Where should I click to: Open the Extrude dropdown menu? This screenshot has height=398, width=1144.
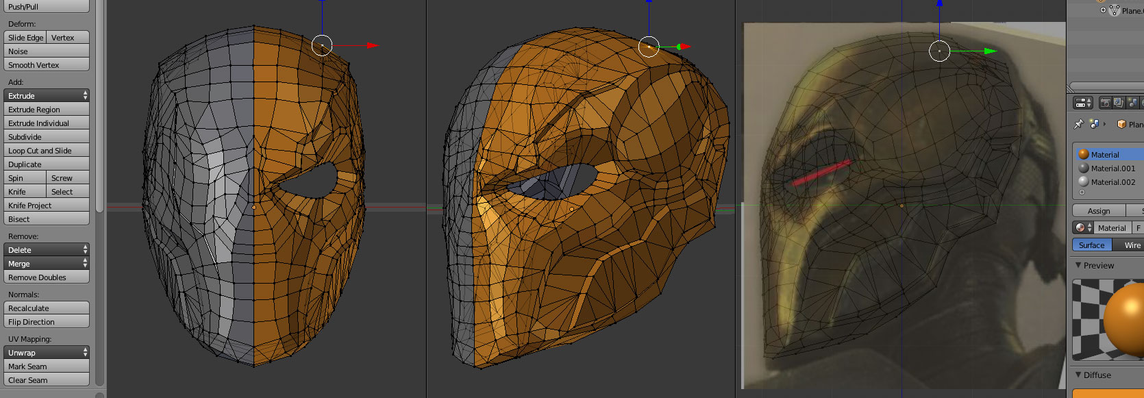pos(47,95)
